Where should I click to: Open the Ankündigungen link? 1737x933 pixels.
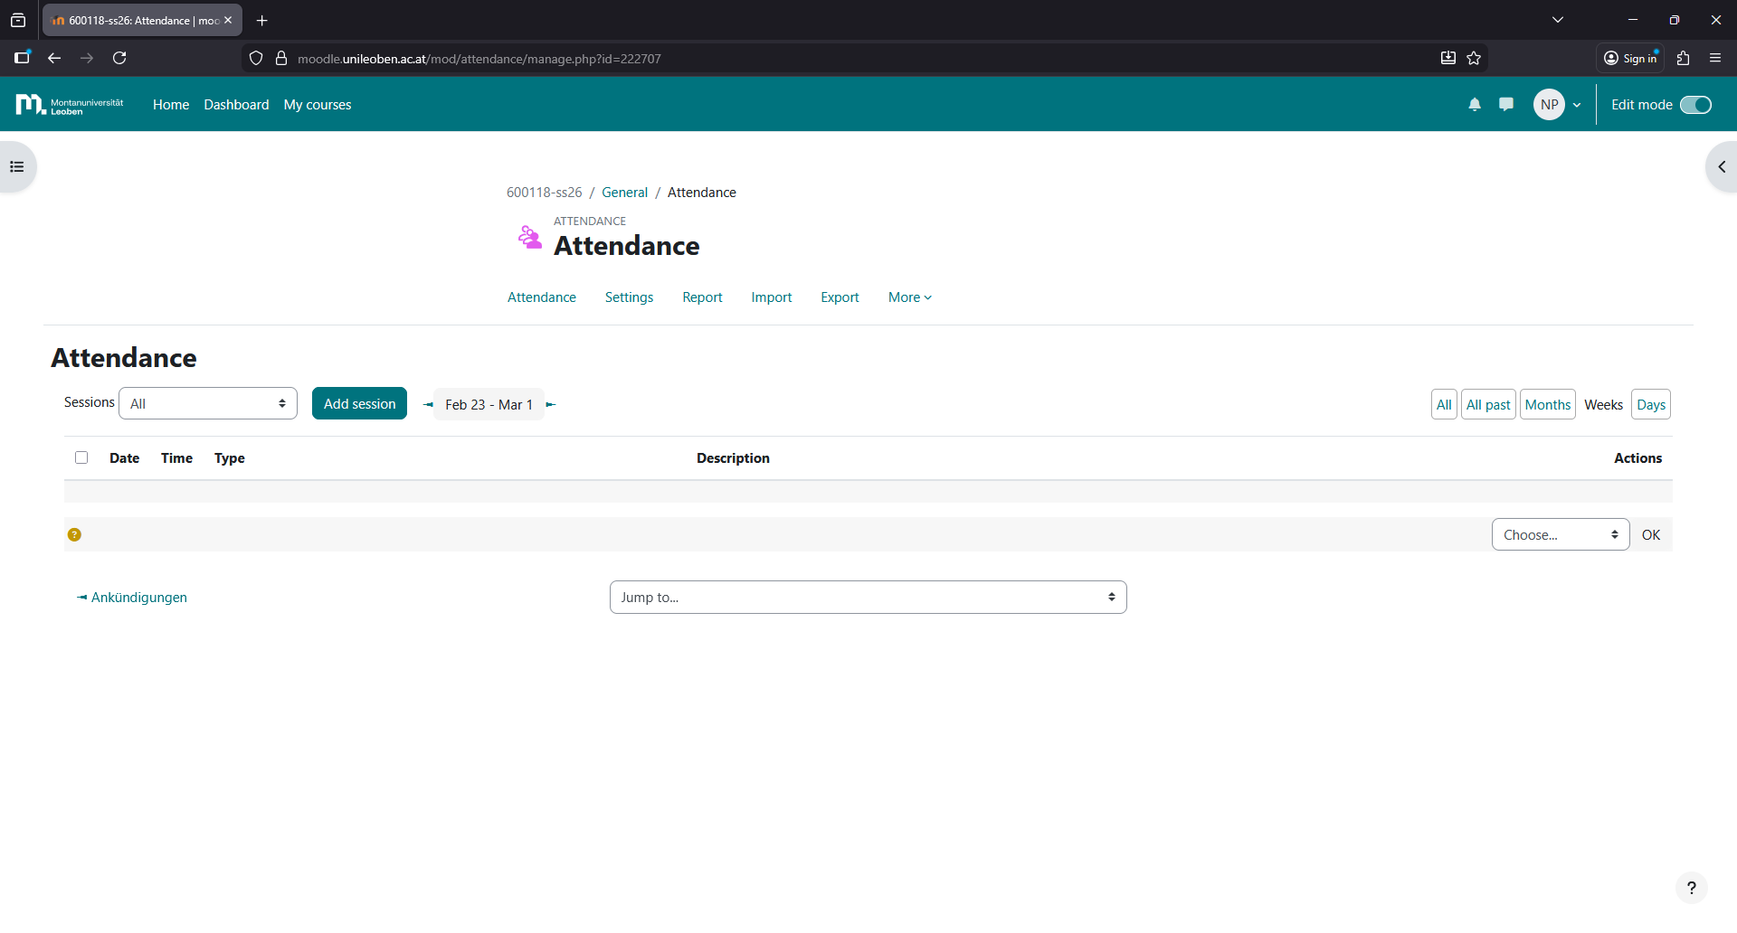pyautogui.click(x=138, y=598)
